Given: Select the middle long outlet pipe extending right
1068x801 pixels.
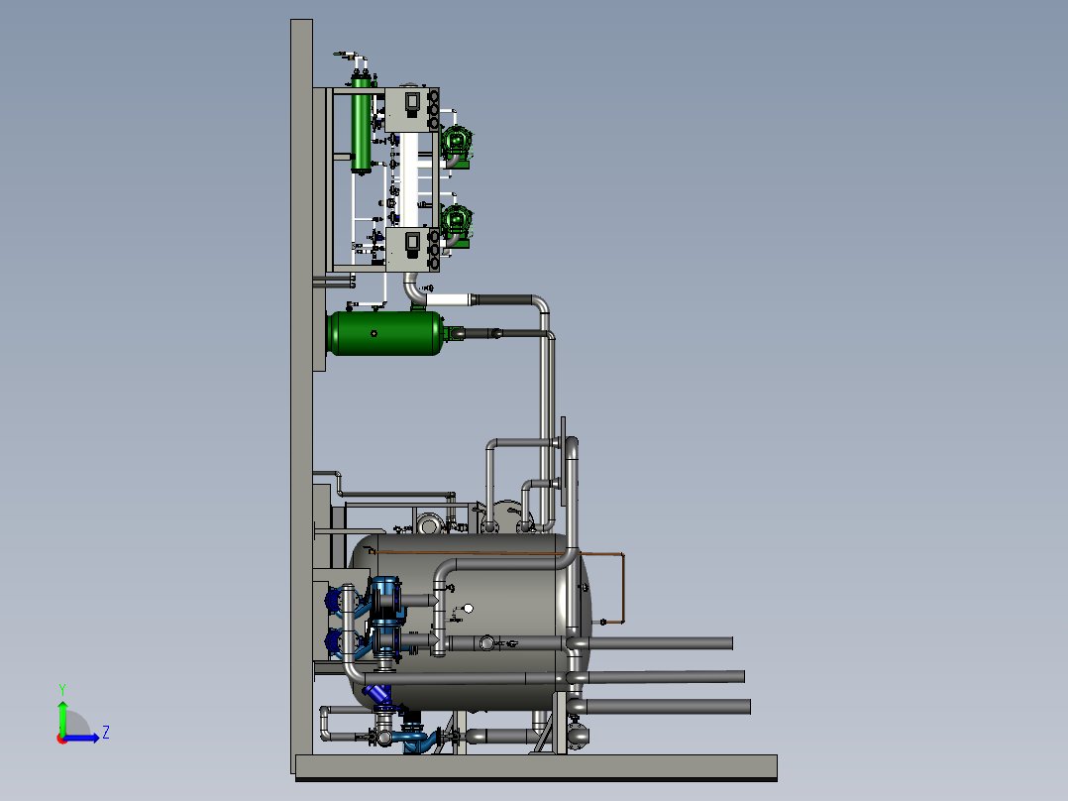Looking at the screenshot, I should [666, 676].
